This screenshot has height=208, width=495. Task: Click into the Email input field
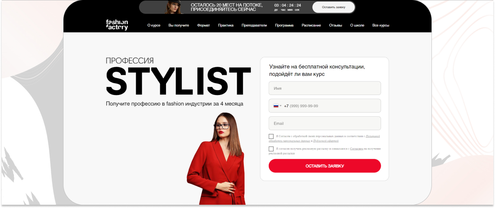tap(325, 123)
